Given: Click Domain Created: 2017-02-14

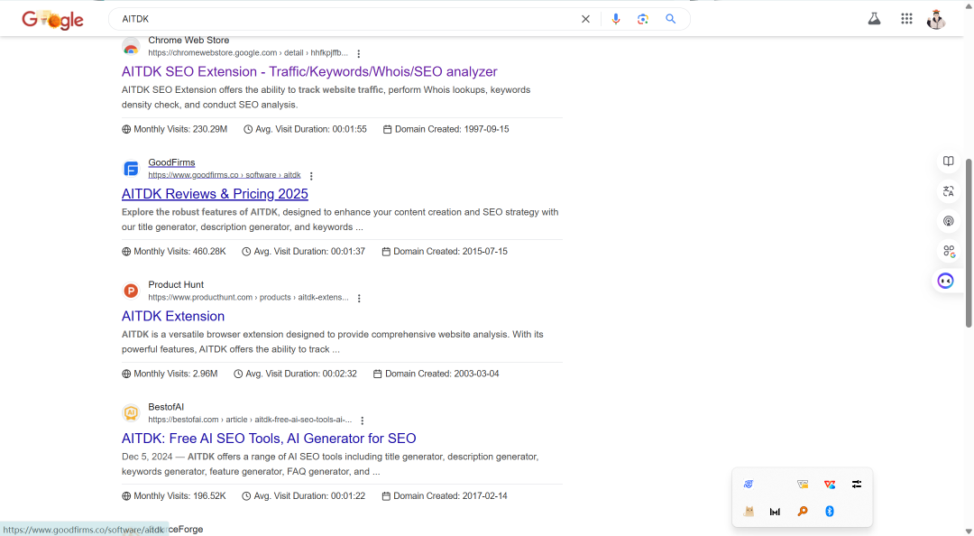Looking at the screenshot, I should tap(444, 496).
